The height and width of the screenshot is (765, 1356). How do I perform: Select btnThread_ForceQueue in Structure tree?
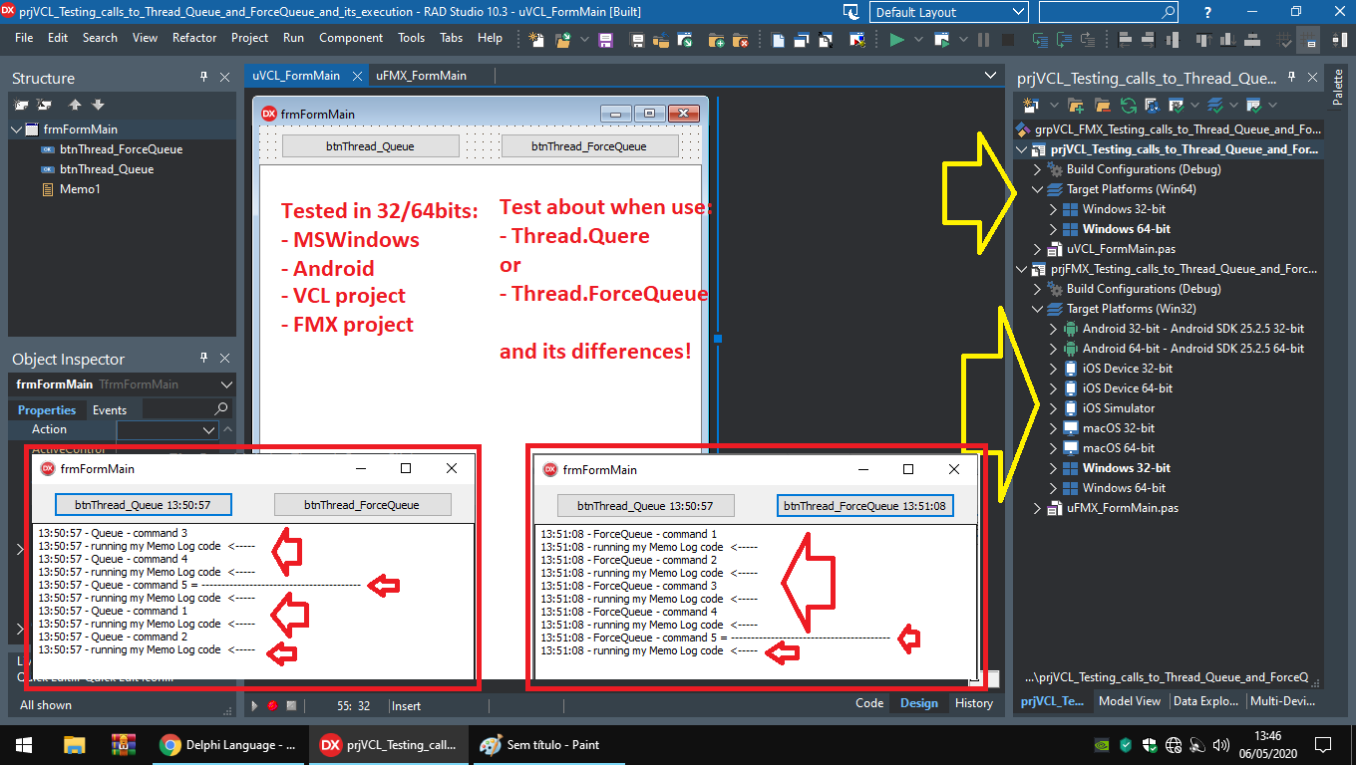click(x=121, y=149)
